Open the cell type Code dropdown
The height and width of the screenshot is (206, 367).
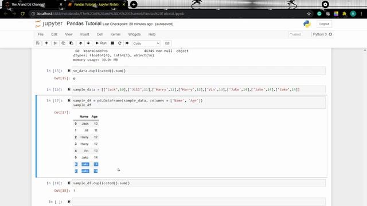pyautogui.click(x=146, y=43)
